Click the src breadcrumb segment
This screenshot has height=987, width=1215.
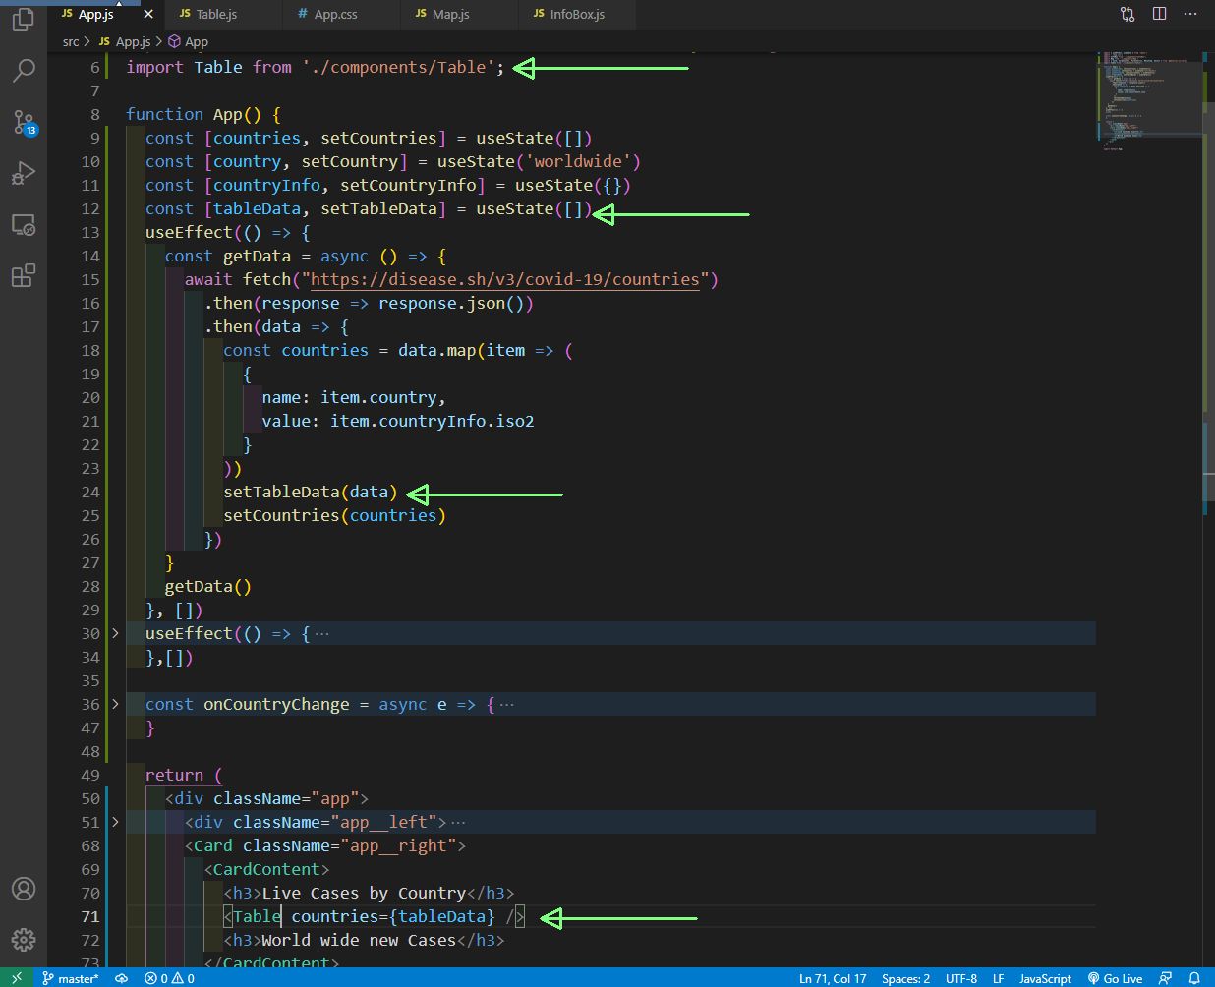[71, 41]
